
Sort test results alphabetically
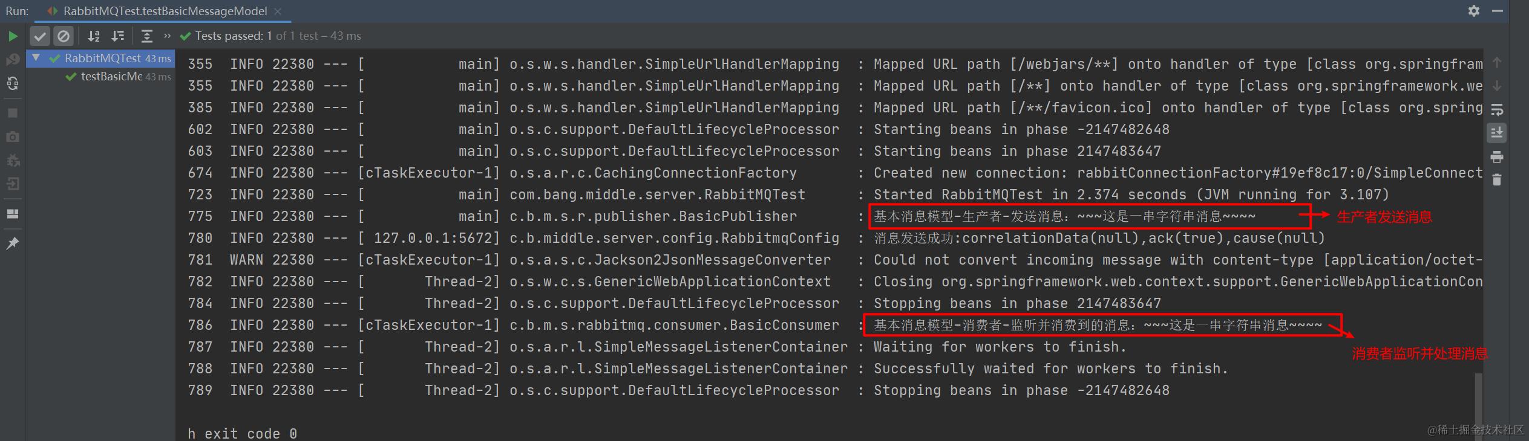tap(94, 36)
